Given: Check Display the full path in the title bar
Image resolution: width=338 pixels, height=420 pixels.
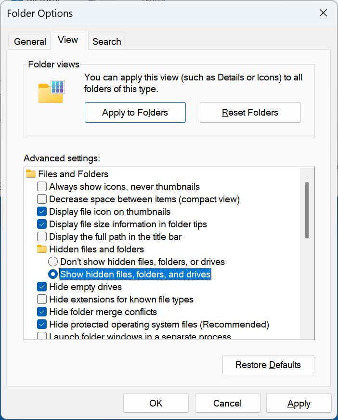Looking at the screenshot, I should coord(42,236).
